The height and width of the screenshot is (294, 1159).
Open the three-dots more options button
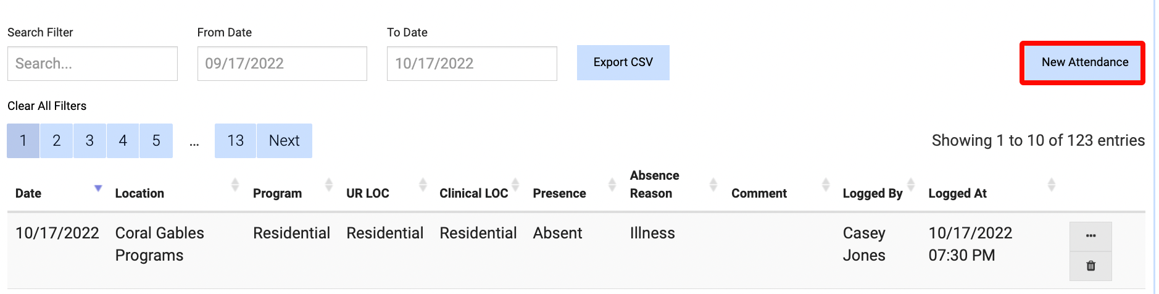click(1090, 236)
